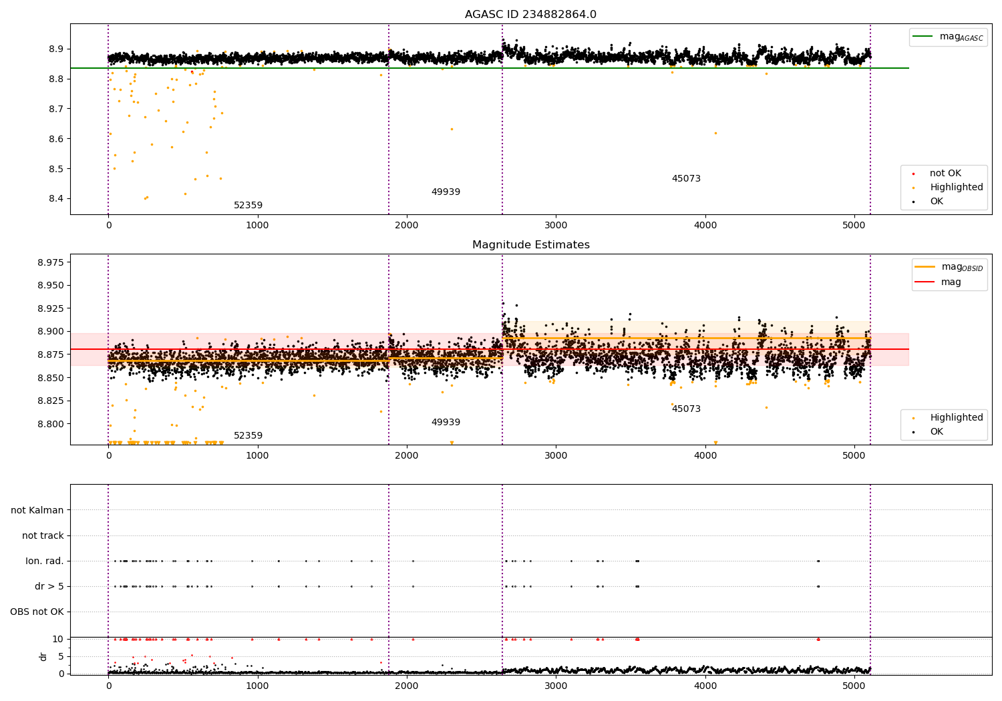The image size is (1002, 701).
Task: Click the 5000 x-axis tick of bottom plot
Action: point(854,686)
